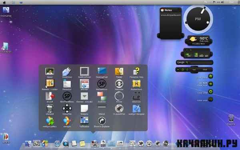Click into the Google search widget field

pos(194,62)
